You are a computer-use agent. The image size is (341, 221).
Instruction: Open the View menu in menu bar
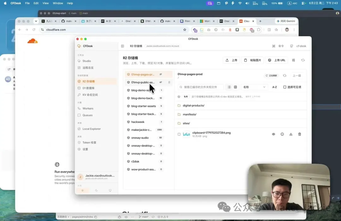tap(45, 3)
